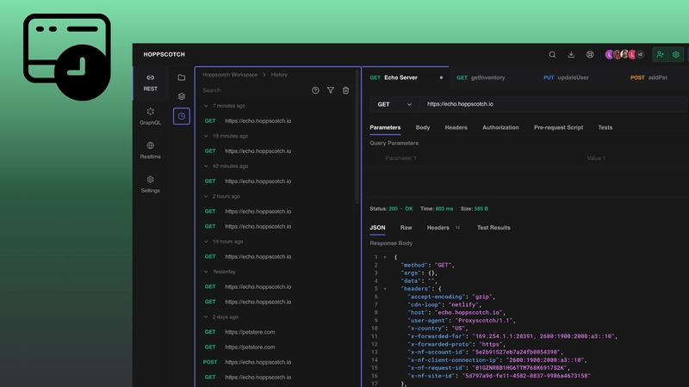Open the REST section in sidebar

pos(150,83)
